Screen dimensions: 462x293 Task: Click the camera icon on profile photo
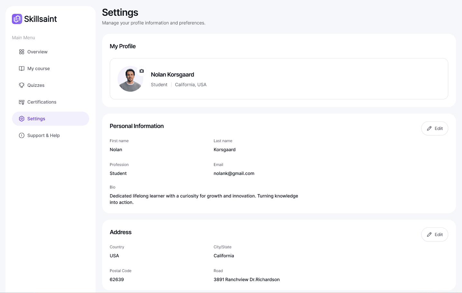tap(142, 71)
